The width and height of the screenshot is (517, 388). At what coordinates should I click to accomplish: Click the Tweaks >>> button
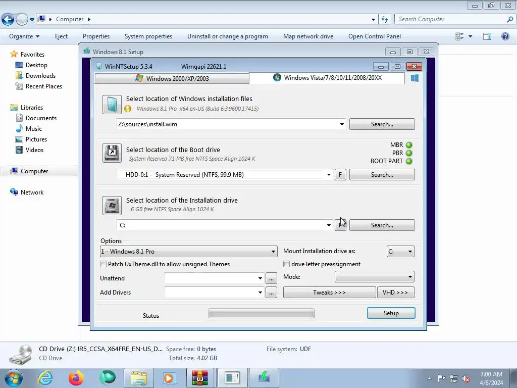tap(329, 293)
